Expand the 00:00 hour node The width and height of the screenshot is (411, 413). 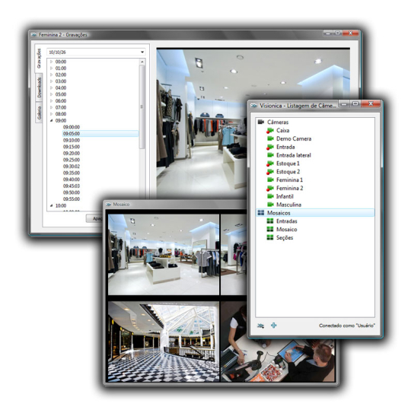coord(52,62)
